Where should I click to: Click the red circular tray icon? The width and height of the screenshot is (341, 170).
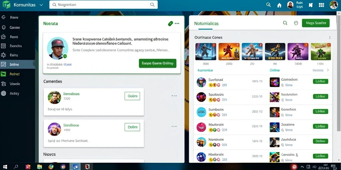294,167
